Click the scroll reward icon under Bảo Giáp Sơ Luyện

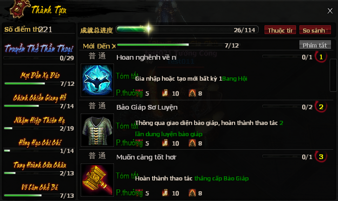click(x=165, y=143)
